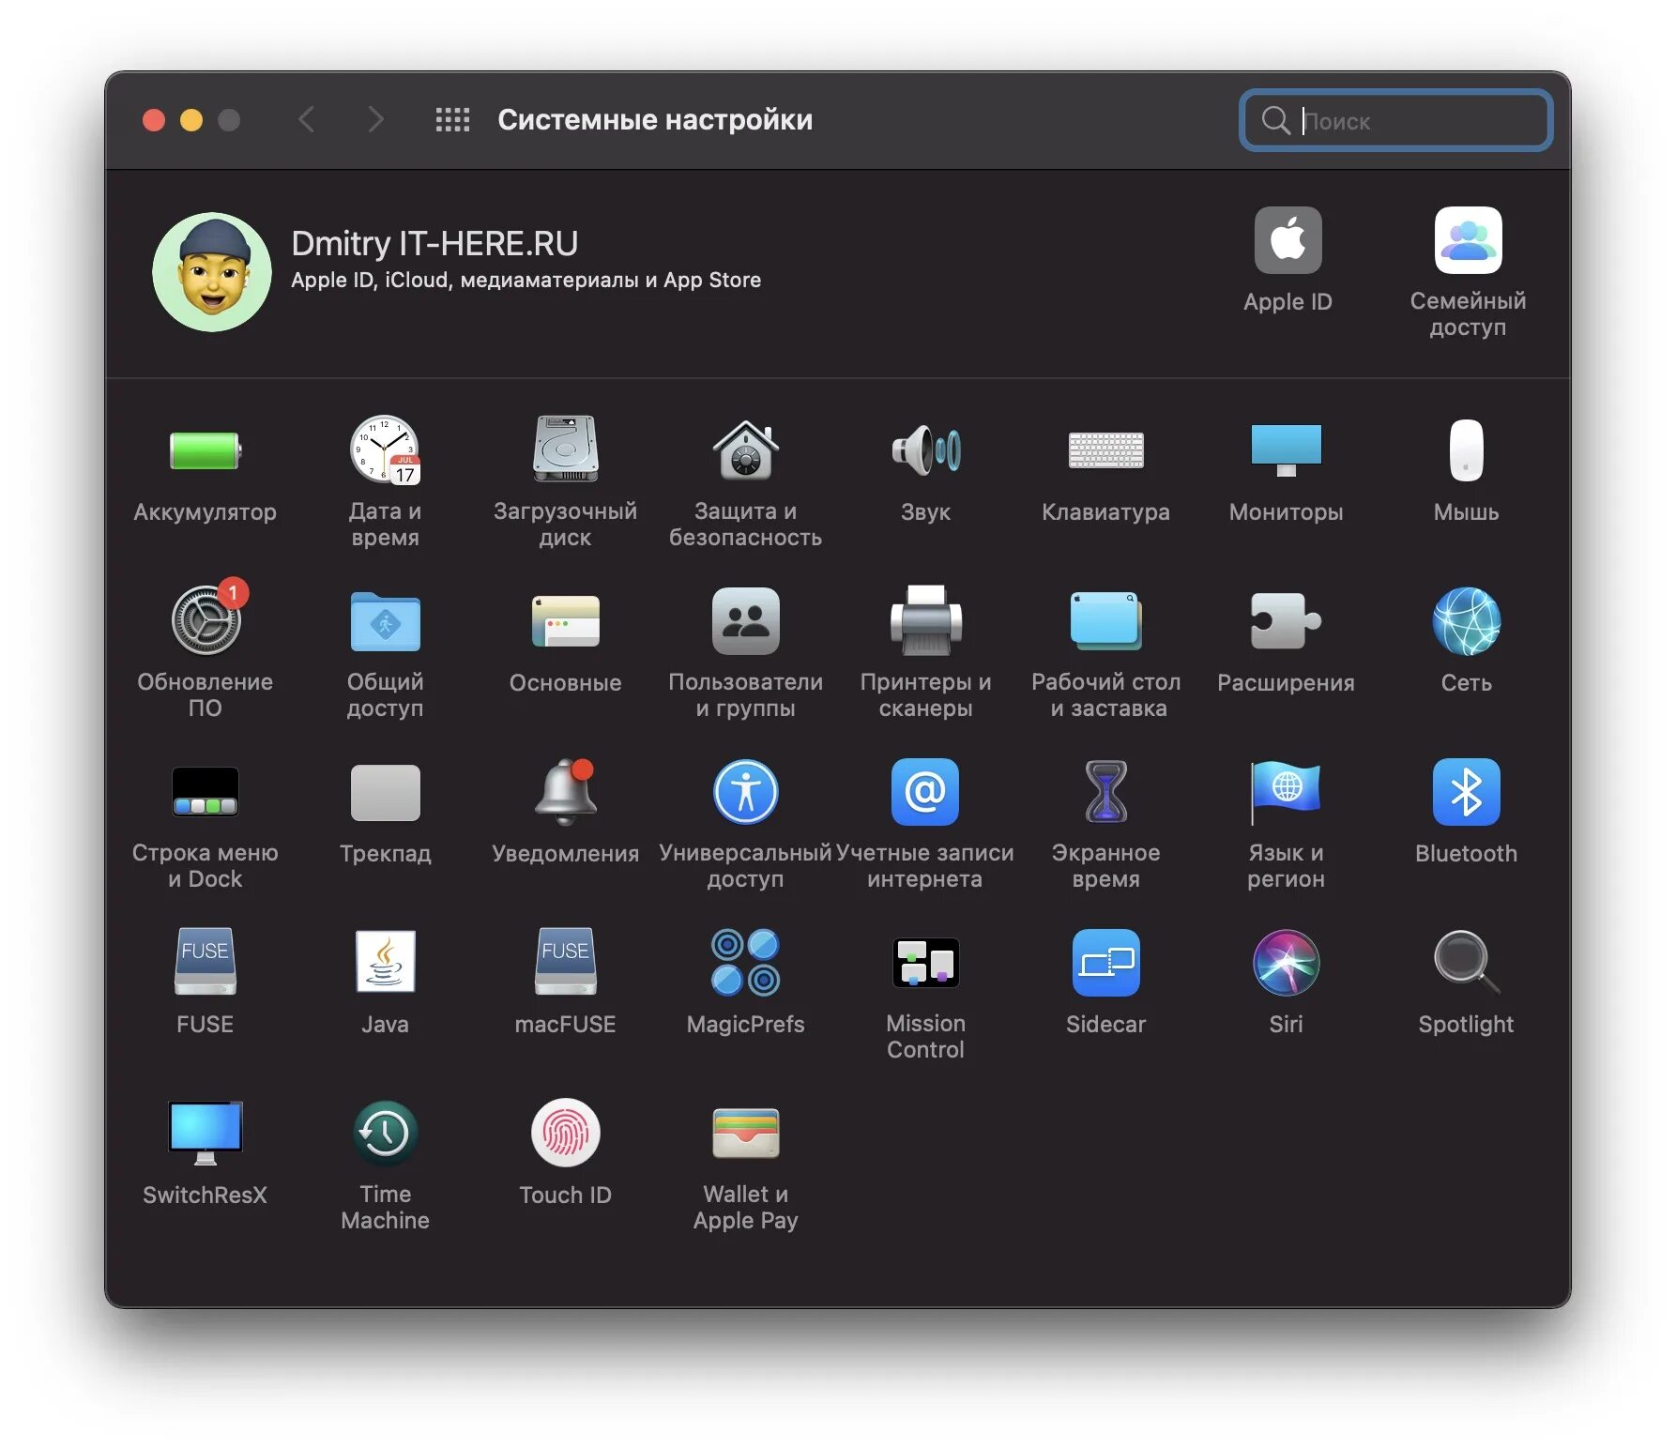Open Мышь mouse settings
Screen dimensions: 1676x1447
[x=1466, y=450]
